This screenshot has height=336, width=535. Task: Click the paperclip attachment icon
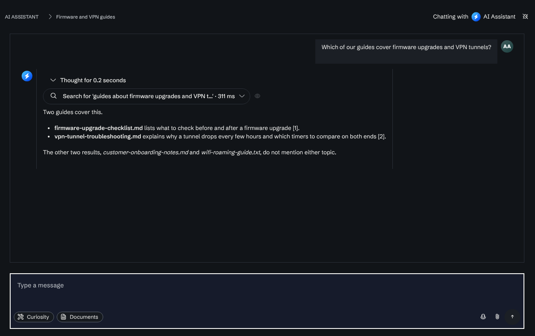497,317
